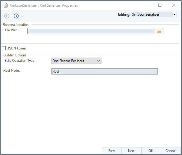Browse for schema file with folder icon
182x155 pixels.
[159, 31]
